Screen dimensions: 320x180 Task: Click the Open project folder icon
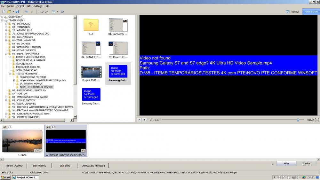point(9,12)
